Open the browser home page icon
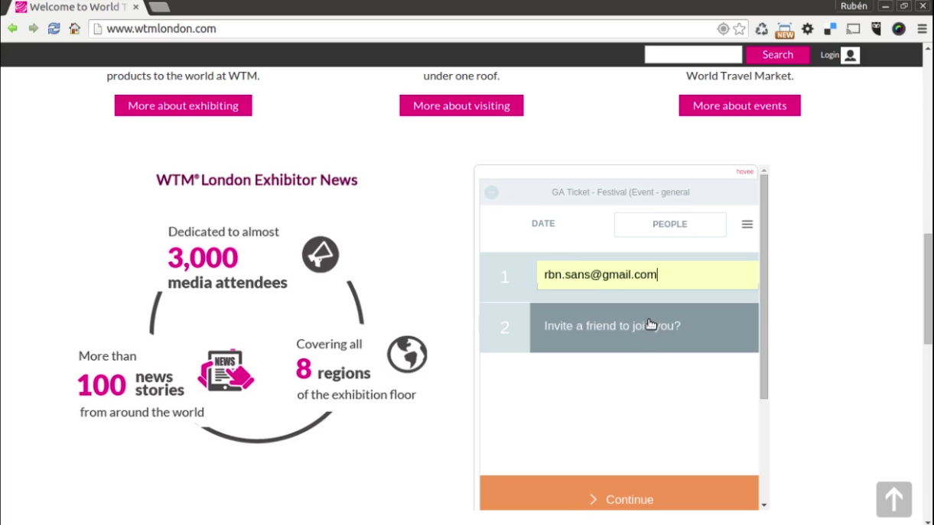 (x=74, y=29)
